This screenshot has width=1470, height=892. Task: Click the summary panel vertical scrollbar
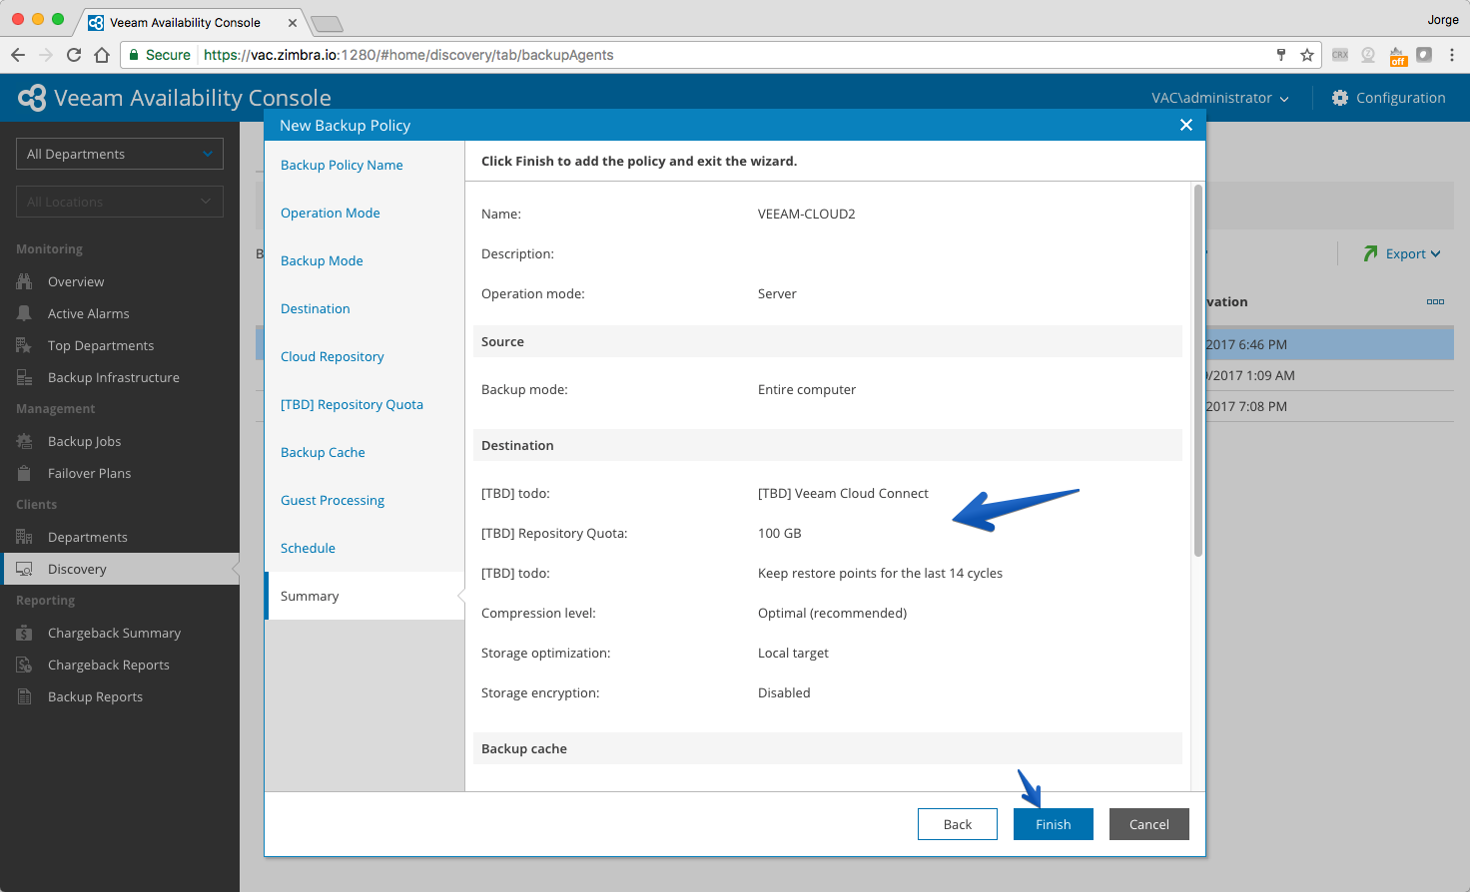coord(1198,370)
